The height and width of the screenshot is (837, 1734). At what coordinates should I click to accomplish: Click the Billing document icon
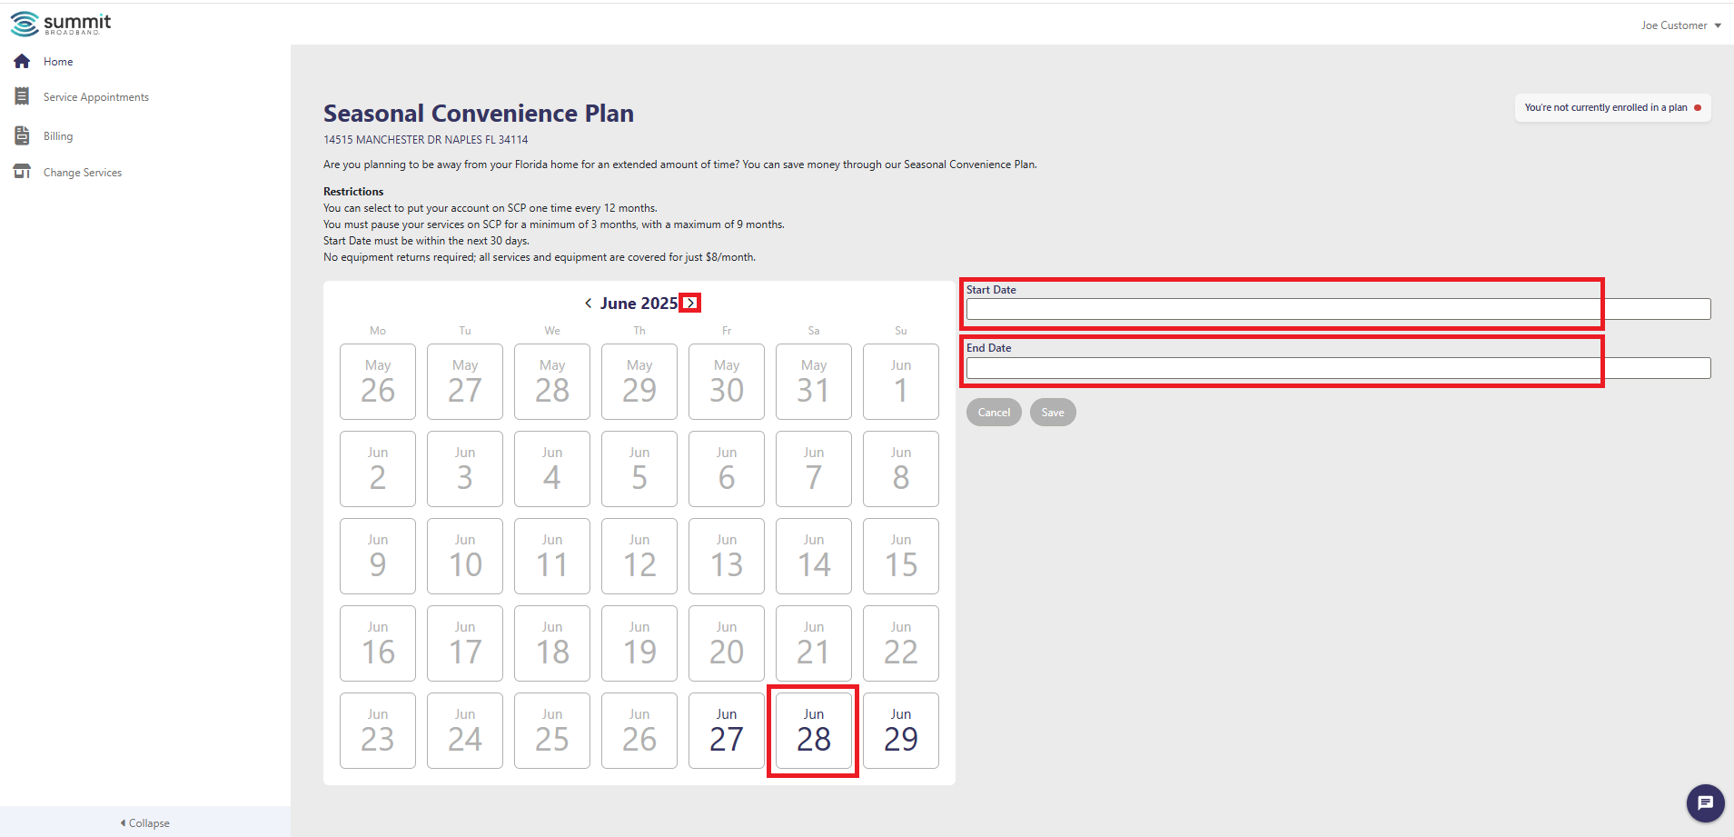click(22, 135)
